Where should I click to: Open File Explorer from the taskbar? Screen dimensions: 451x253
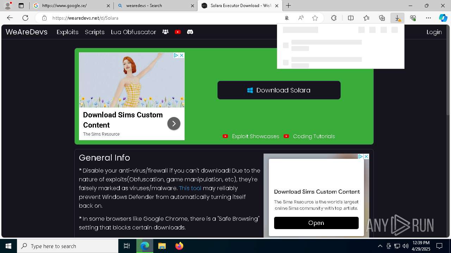coord(162,246)
